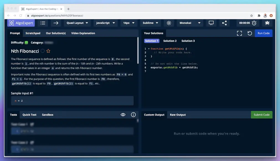Star the Nth Fibonacci question

[48, 51]
